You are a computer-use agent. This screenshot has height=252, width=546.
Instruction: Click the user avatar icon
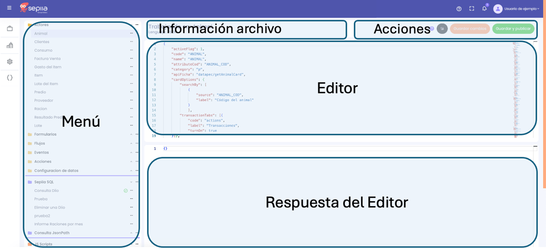coord(498,9)
